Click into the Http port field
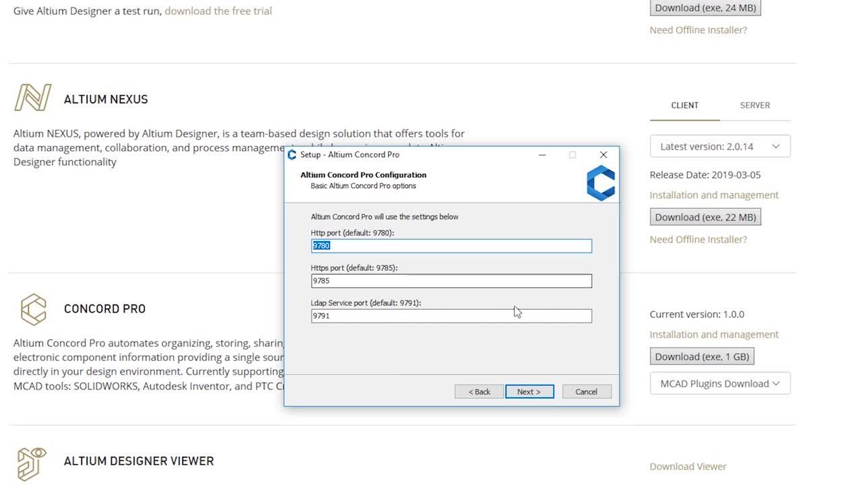 click(451, 246)
